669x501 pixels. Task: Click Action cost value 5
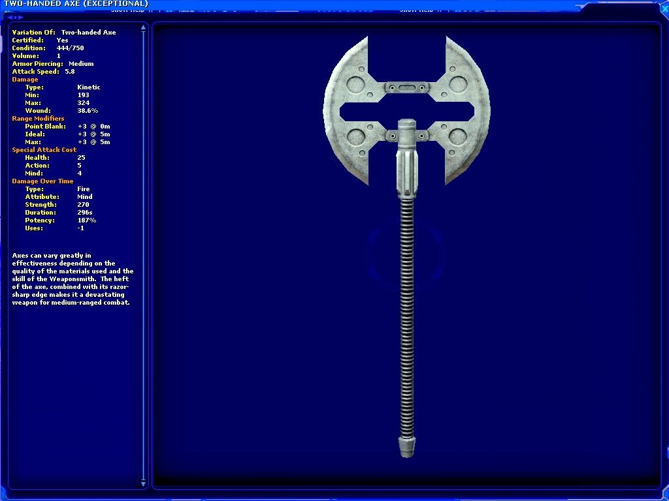pyautogui.click(x=79, y=166)
